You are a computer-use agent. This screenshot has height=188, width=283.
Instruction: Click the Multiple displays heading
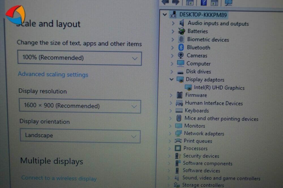click(x=52, y=161)
